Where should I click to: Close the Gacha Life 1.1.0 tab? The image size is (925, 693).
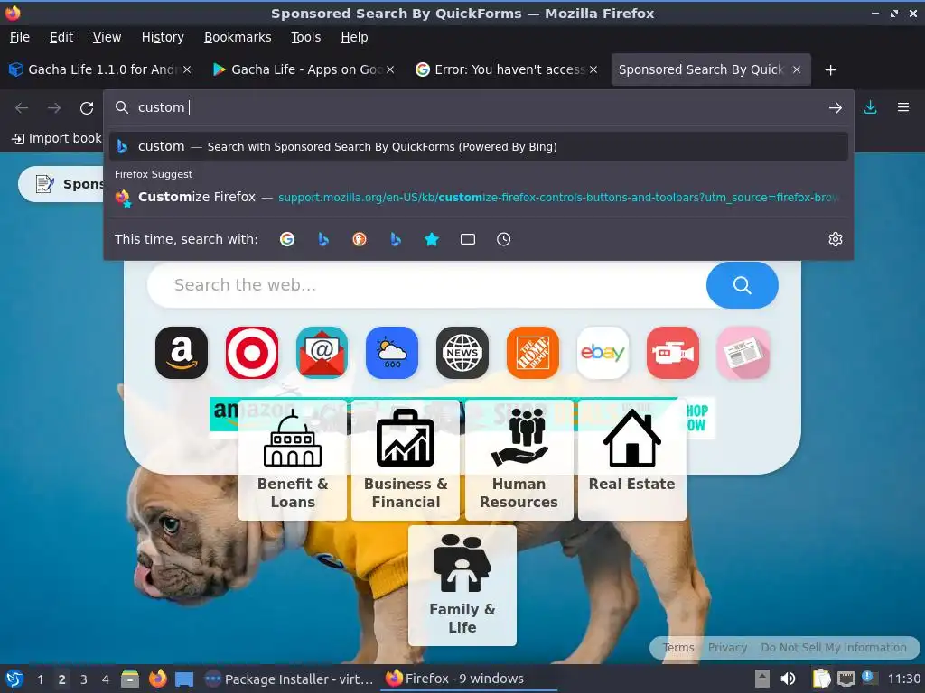pyautogui.click(x=187, y=69)
